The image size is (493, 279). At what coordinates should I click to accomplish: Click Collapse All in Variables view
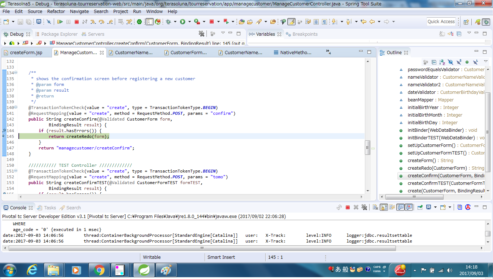click(x=459, y=34)
